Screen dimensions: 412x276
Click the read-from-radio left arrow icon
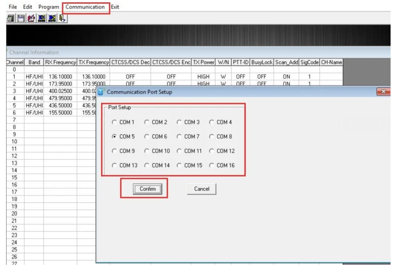(x=41, y=19)
